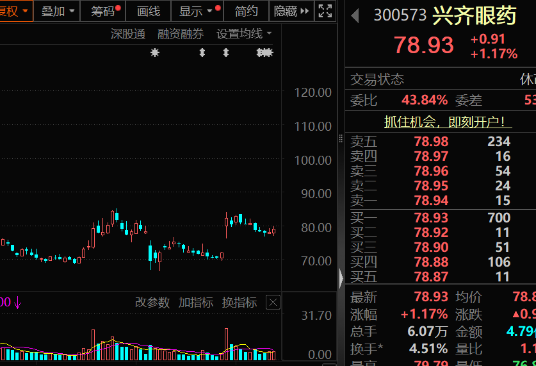Viewport: 536px width, 366px height.
Task: Click the 深股通 tag link
Action: point(128,34)
